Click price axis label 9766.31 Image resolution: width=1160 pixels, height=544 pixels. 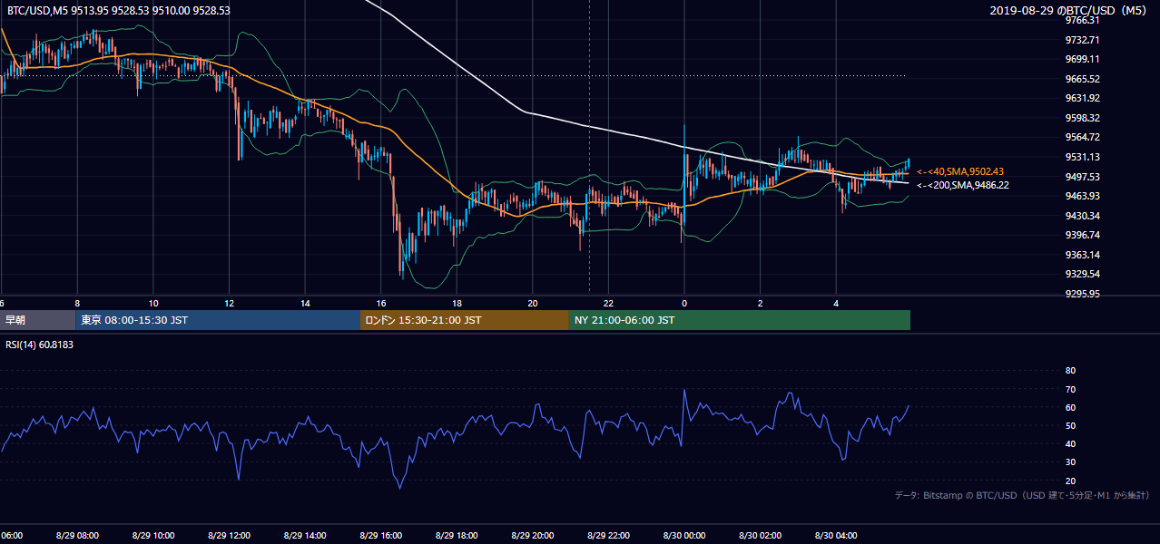pyautogui.click(x=1082, y=20)
